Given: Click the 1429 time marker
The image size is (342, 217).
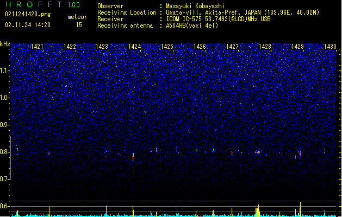Looking at the screenshot, I should (x=298, y=47).
